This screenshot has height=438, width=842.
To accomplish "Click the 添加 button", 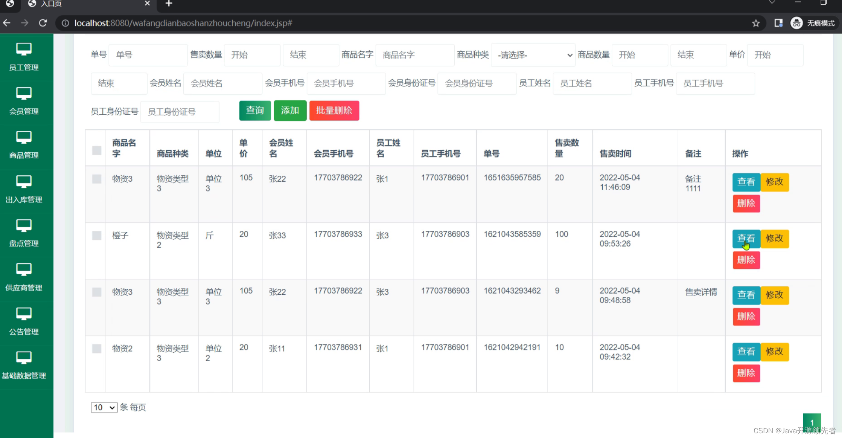I will click(x=290, y=110).
